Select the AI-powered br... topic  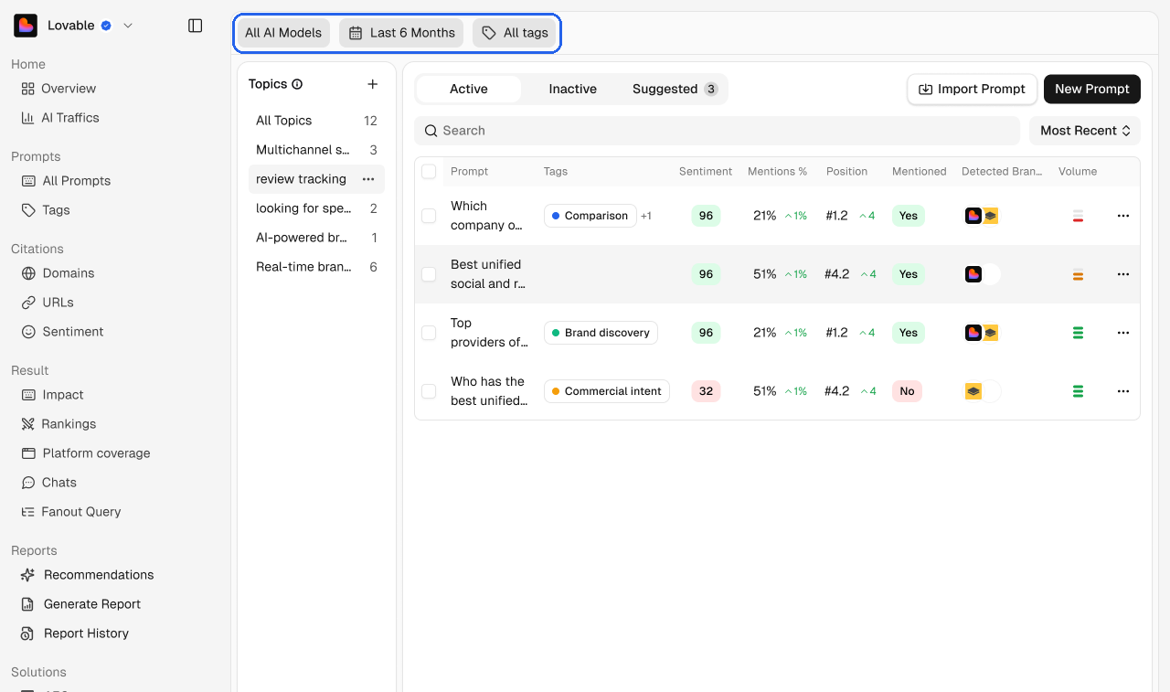tap(316, 238)
